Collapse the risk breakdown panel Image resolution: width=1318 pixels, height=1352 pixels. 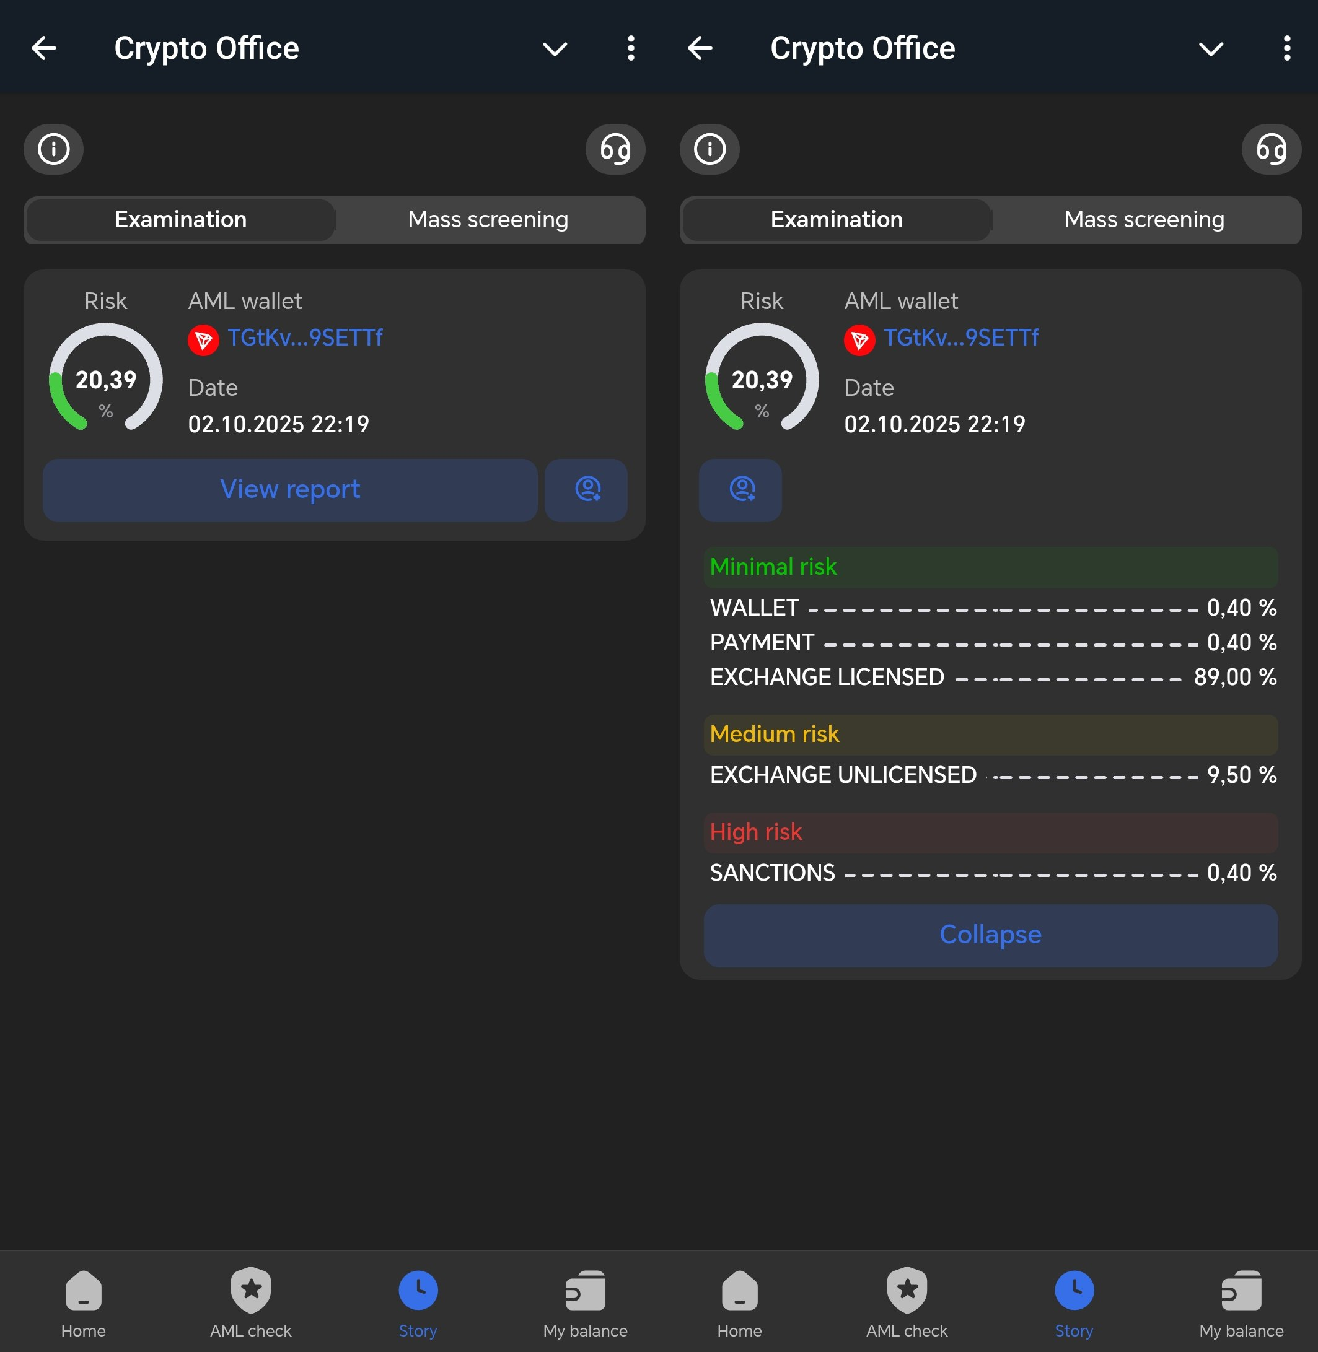pyautogui.click(x=989, y=934)
